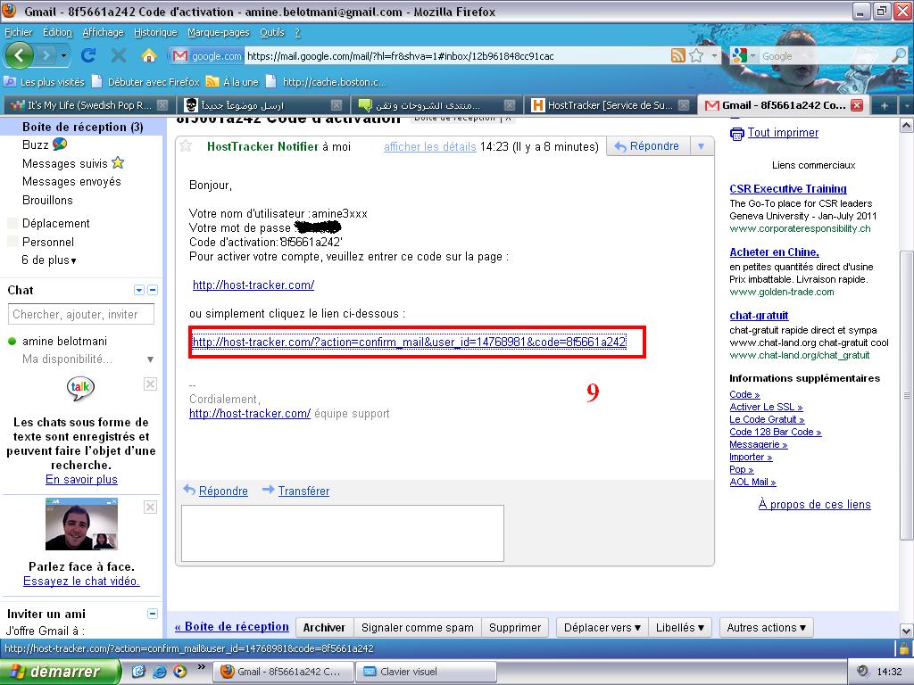Image resolution: width=914 pixels, height=685 pixels.
Task: Collapse the Inviter un ami section
Action: click(x=153, y=614)
